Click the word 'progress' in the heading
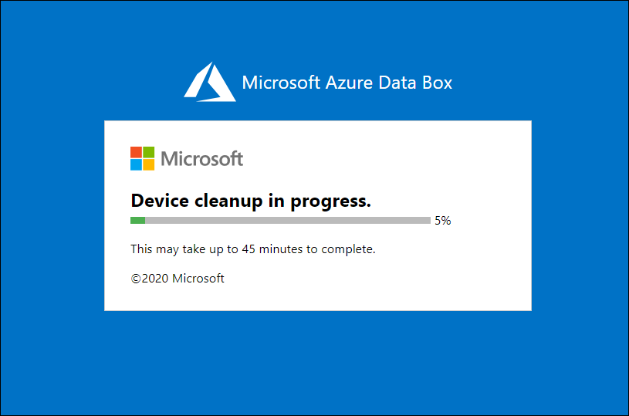Viewport: 629px width, 416px height. coord(330,201)
